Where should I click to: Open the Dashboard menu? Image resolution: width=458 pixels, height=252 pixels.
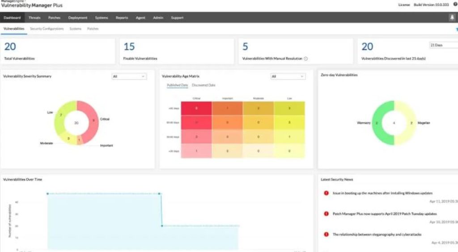(12, 17)
